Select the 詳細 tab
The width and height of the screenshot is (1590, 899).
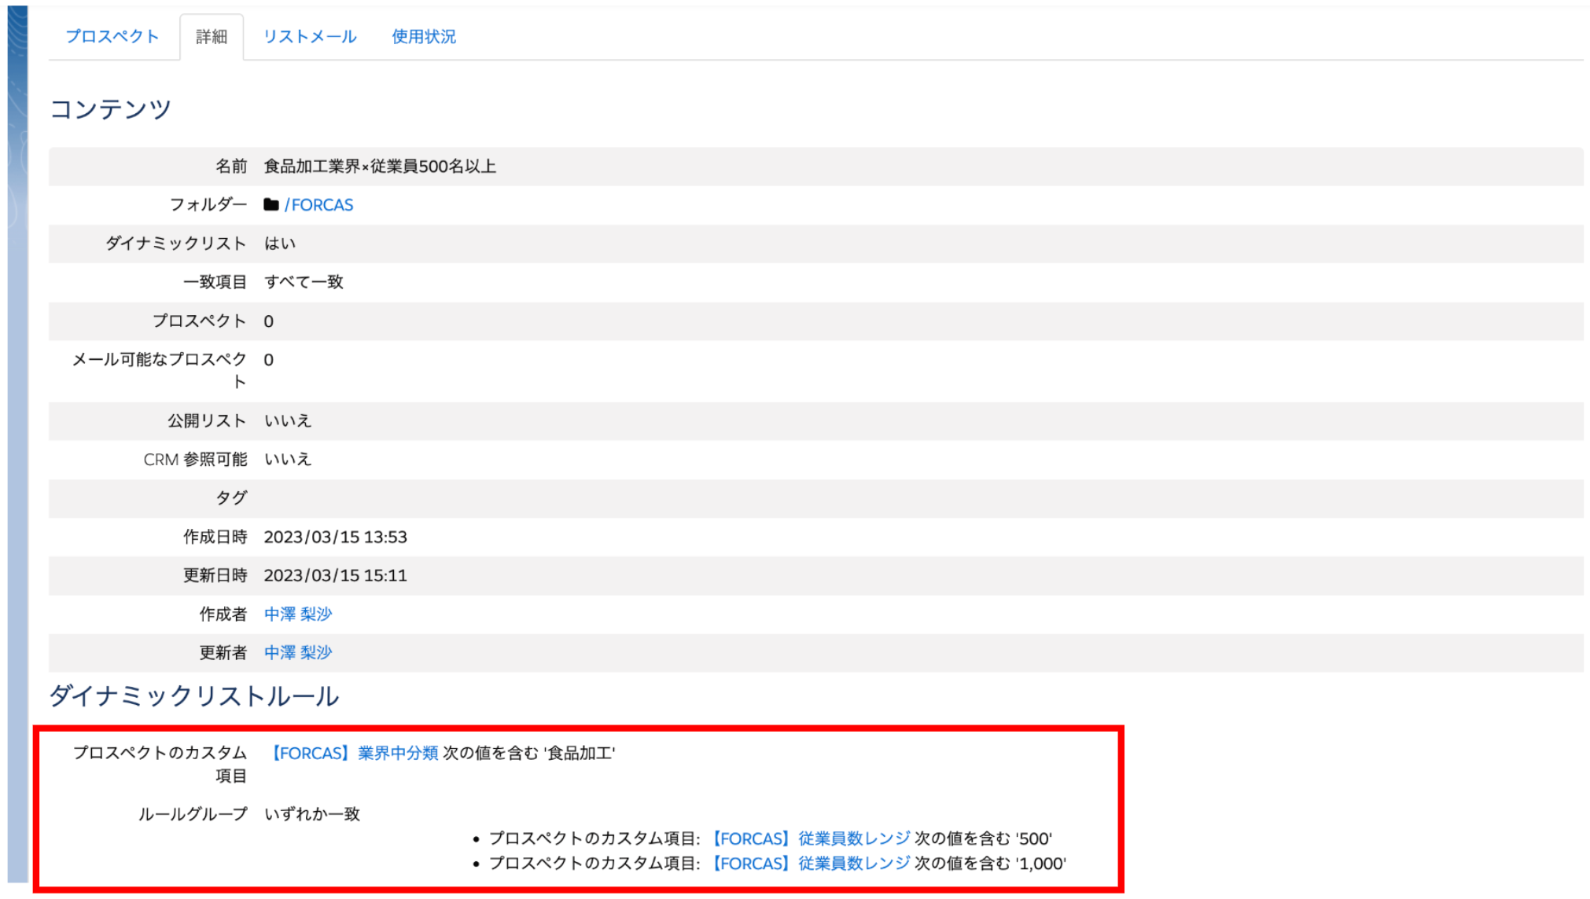[211, 37]
